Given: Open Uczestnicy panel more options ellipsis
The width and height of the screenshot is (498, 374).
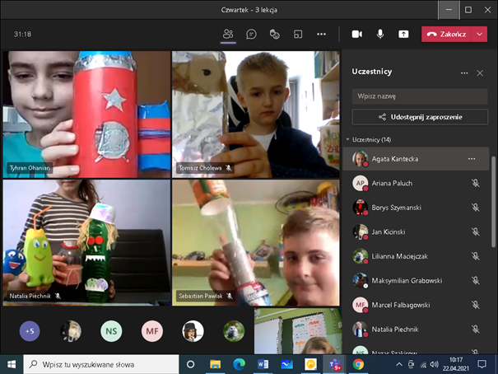Looking at the screenshot, I should pos(464,72).
